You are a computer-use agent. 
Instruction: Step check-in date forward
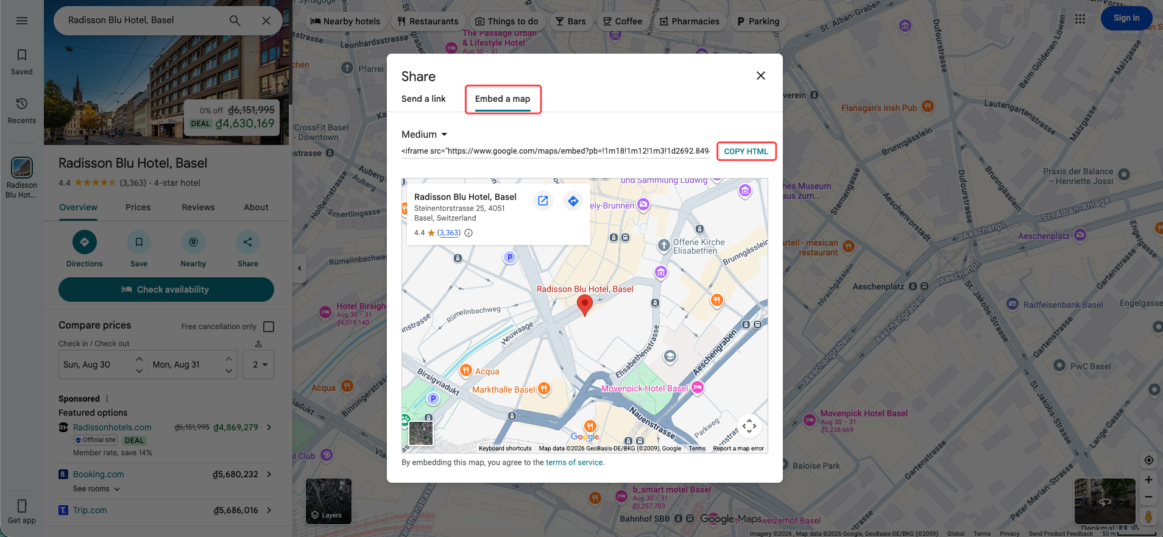pos(140,359)
